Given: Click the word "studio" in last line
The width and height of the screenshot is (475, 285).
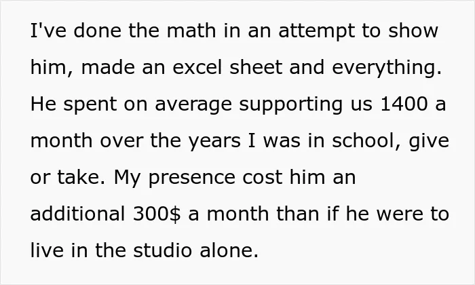Looking at the screenshot, I should pos(162,250).
